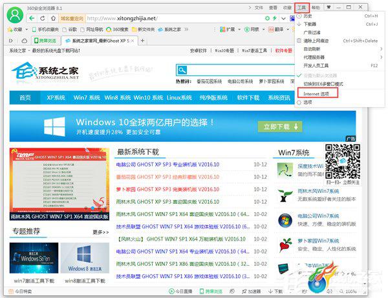Open the Linux系统 navigation tab
The image size is (388, 298).
click(179, 98)
